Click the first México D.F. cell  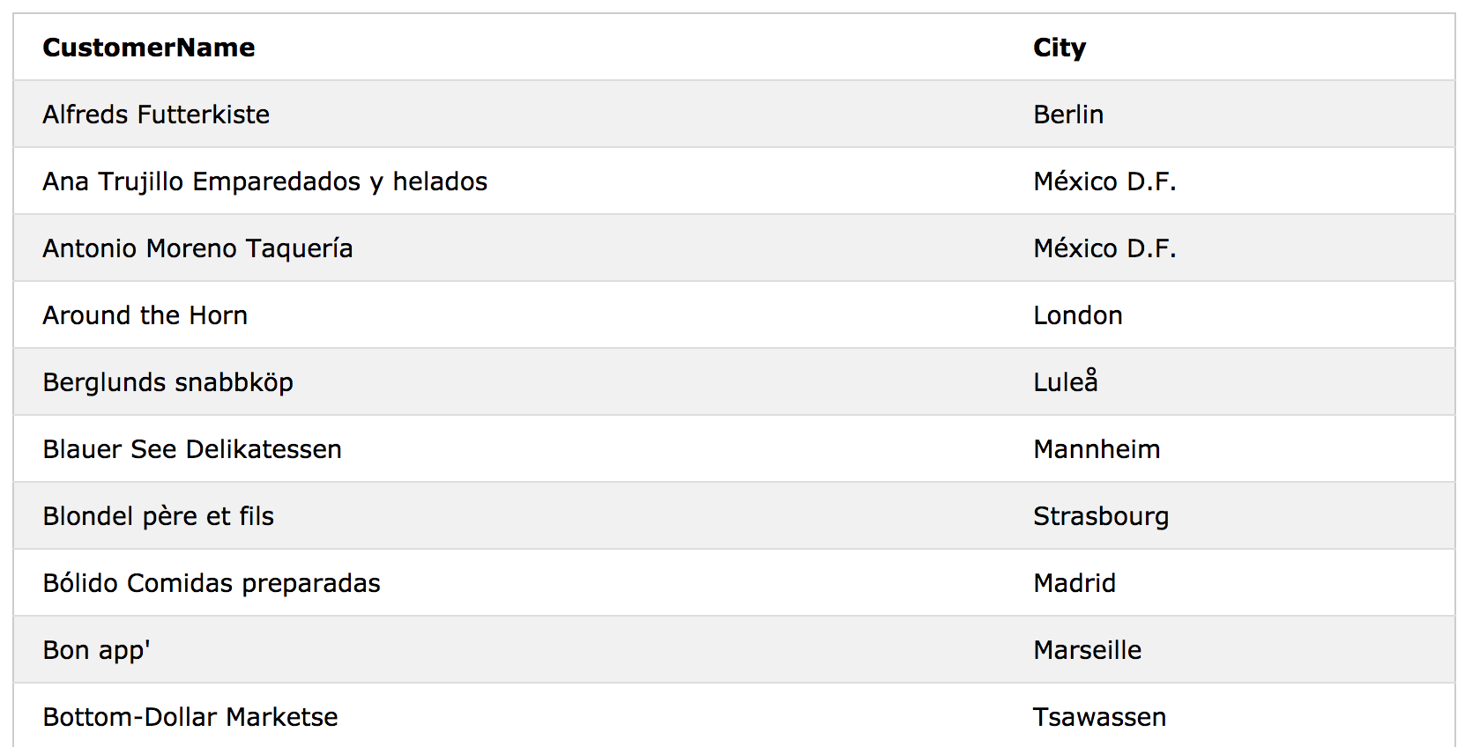pos(1104,181)
